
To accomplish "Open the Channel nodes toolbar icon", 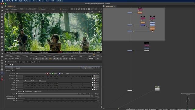I will click(2, 17).
